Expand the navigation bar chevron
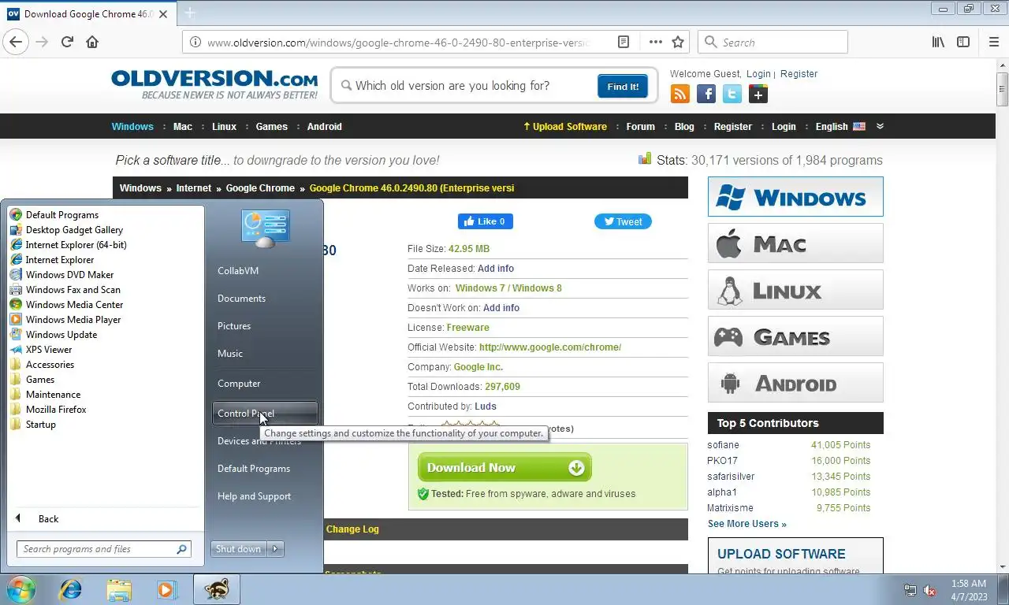The image size is (1009, 605). pos(880,126)
